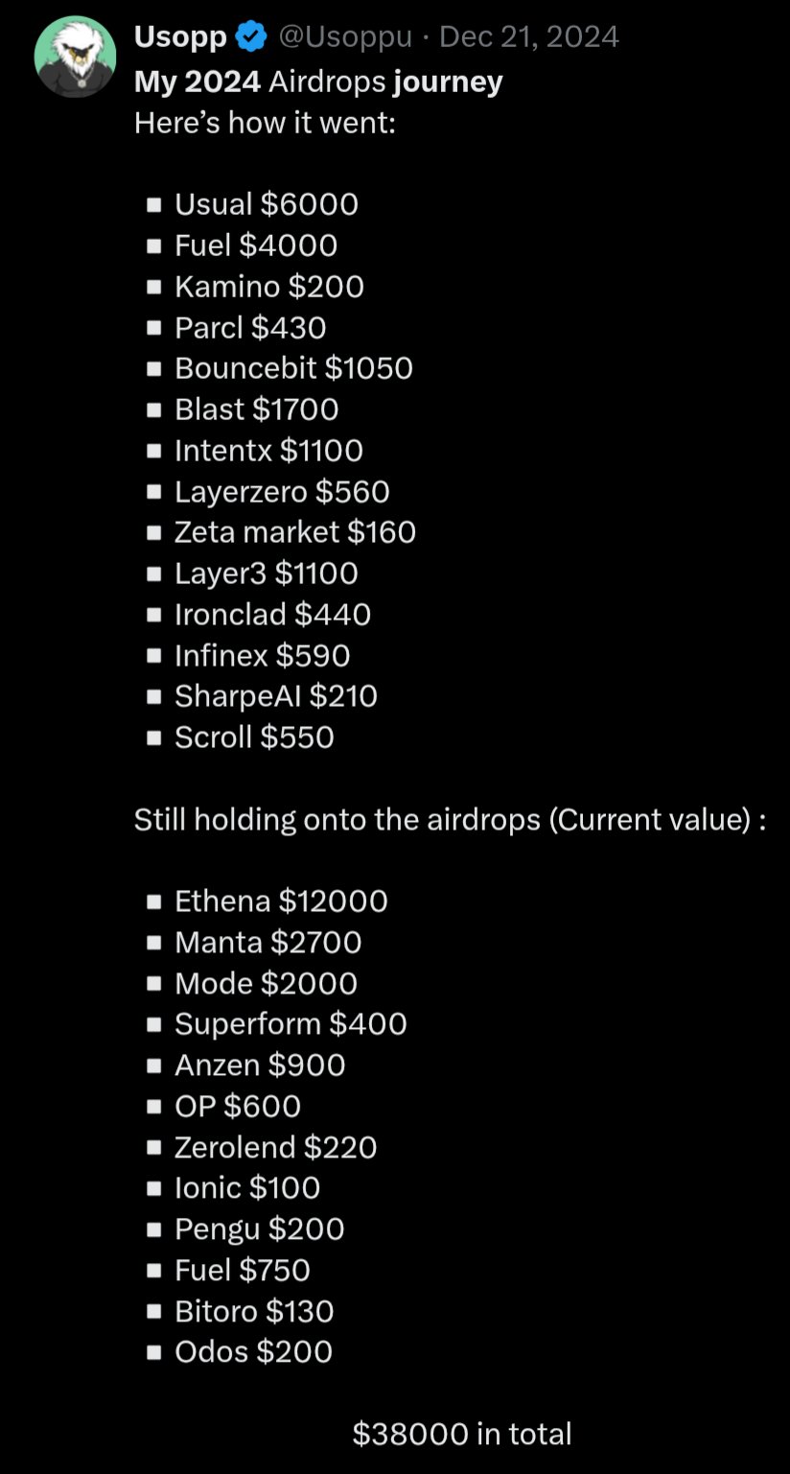Open the Usopp display name link
This screenshot has width=790, height=1474.
(x=180, y=37)
